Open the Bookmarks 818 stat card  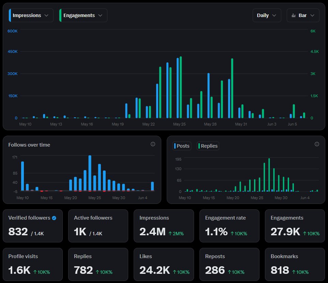295,264
